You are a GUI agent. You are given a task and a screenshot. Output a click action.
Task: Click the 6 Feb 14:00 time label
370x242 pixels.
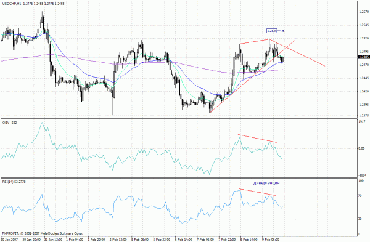[183, 240]
